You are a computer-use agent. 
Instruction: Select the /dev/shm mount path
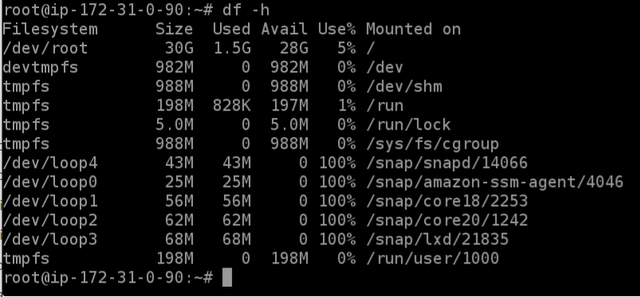(x=404, y=87)
